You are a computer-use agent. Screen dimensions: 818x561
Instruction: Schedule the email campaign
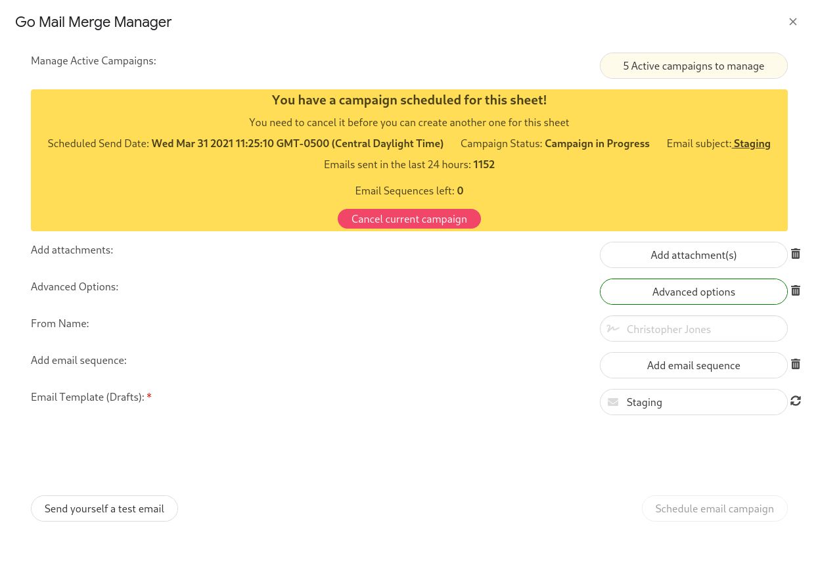click(x=714, y=508)
